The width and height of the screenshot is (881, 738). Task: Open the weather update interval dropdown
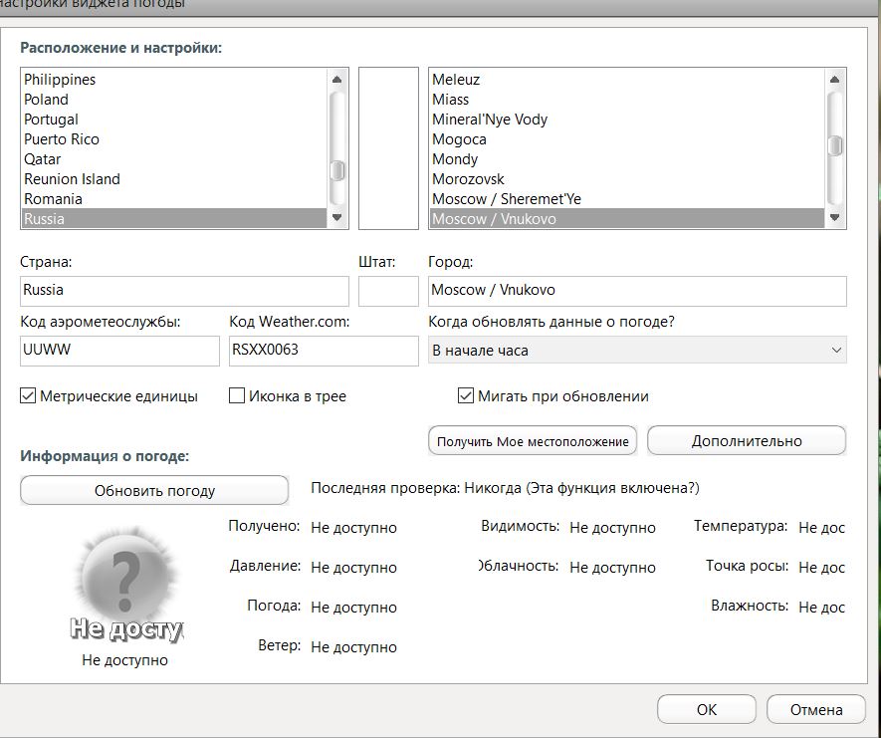tap(637, 351)
